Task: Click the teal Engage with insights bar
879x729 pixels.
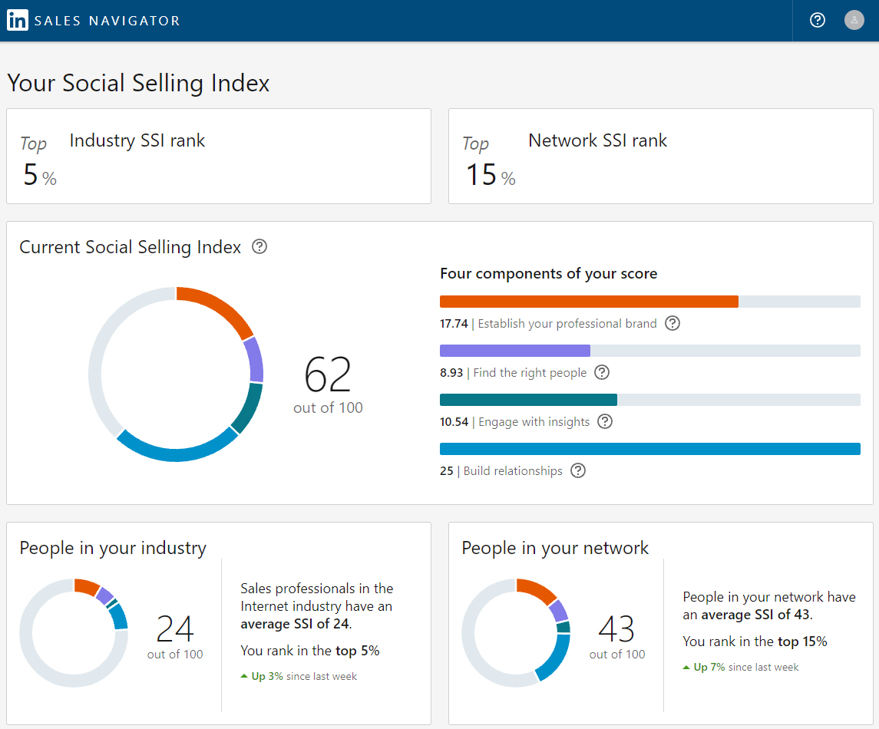Action: tap(529, 400)
